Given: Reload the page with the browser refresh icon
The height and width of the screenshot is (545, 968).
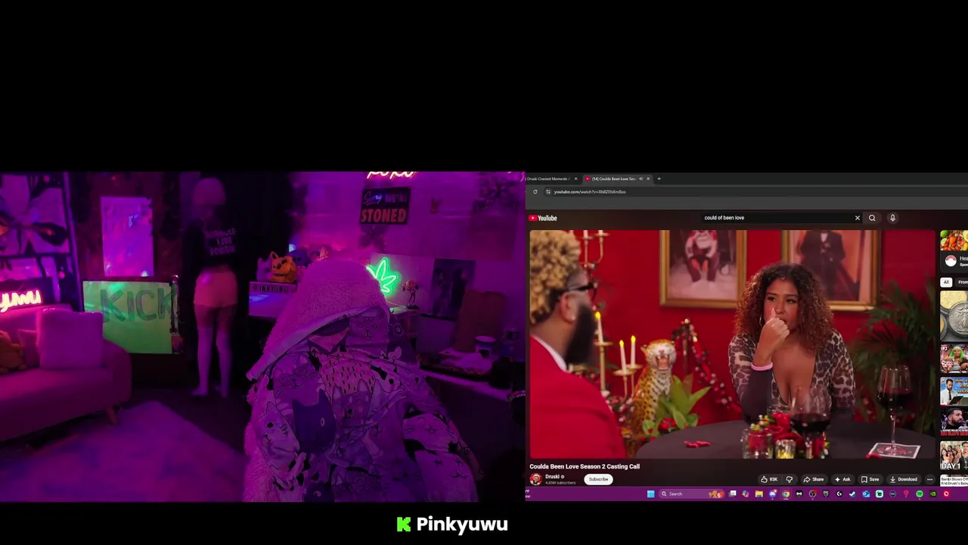Looking at the screenshot, I should pos(535,192).
